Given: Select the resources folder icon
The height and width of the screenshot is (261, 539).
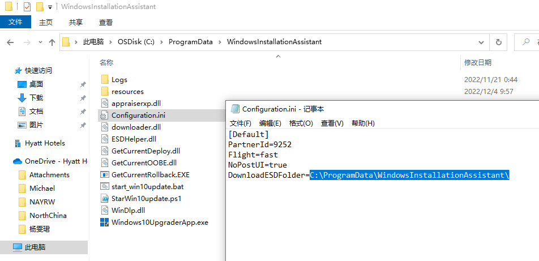Looking at the screenshot, I should (x=105, y=92).
